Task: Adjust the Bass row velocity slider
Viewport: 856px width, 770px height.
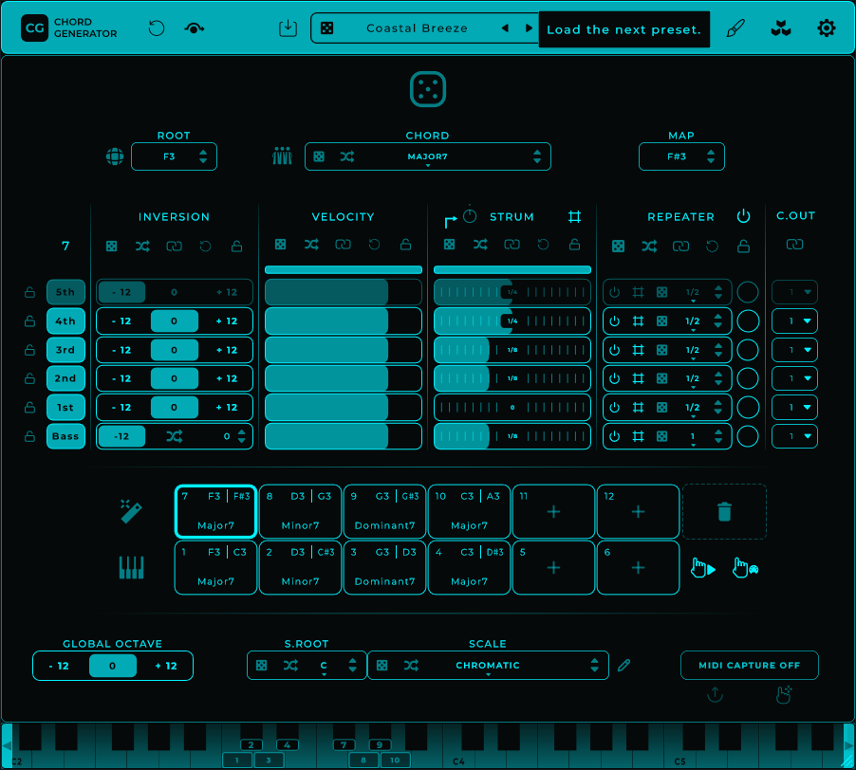Action: coord(344,436)
